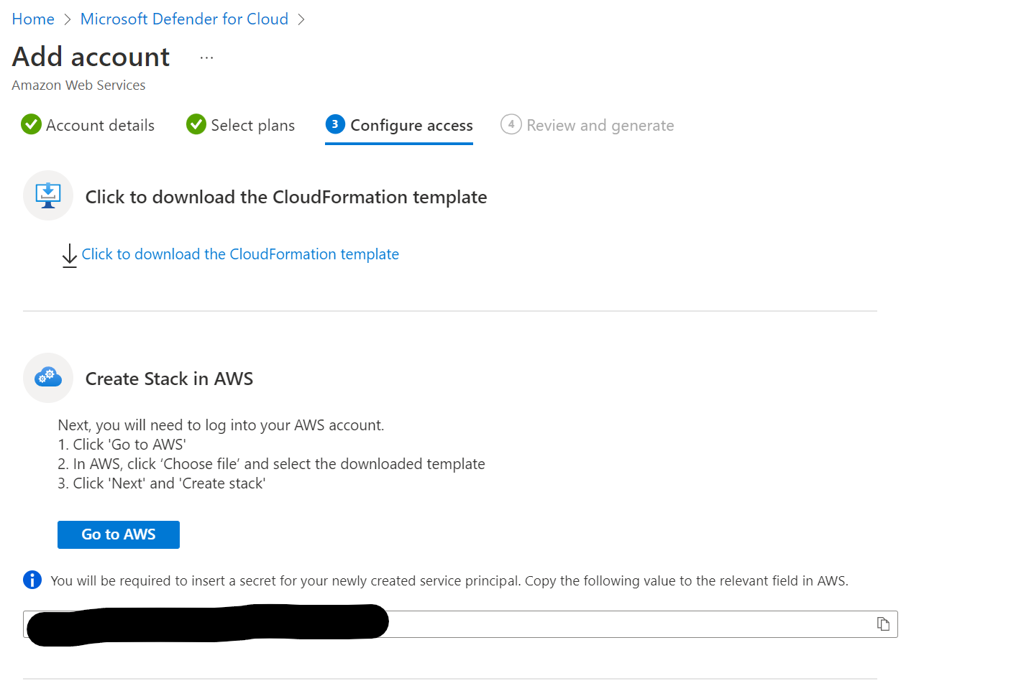Click the 'Amazon Web Services' subtitle
Viewport: 1011px width, 681px height.
pyautogui.click(x=78, y=85)
